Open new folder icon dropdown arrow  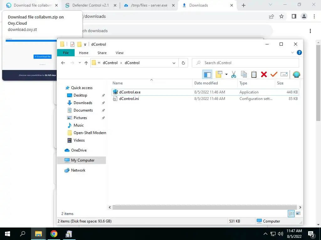click(226, 74)
